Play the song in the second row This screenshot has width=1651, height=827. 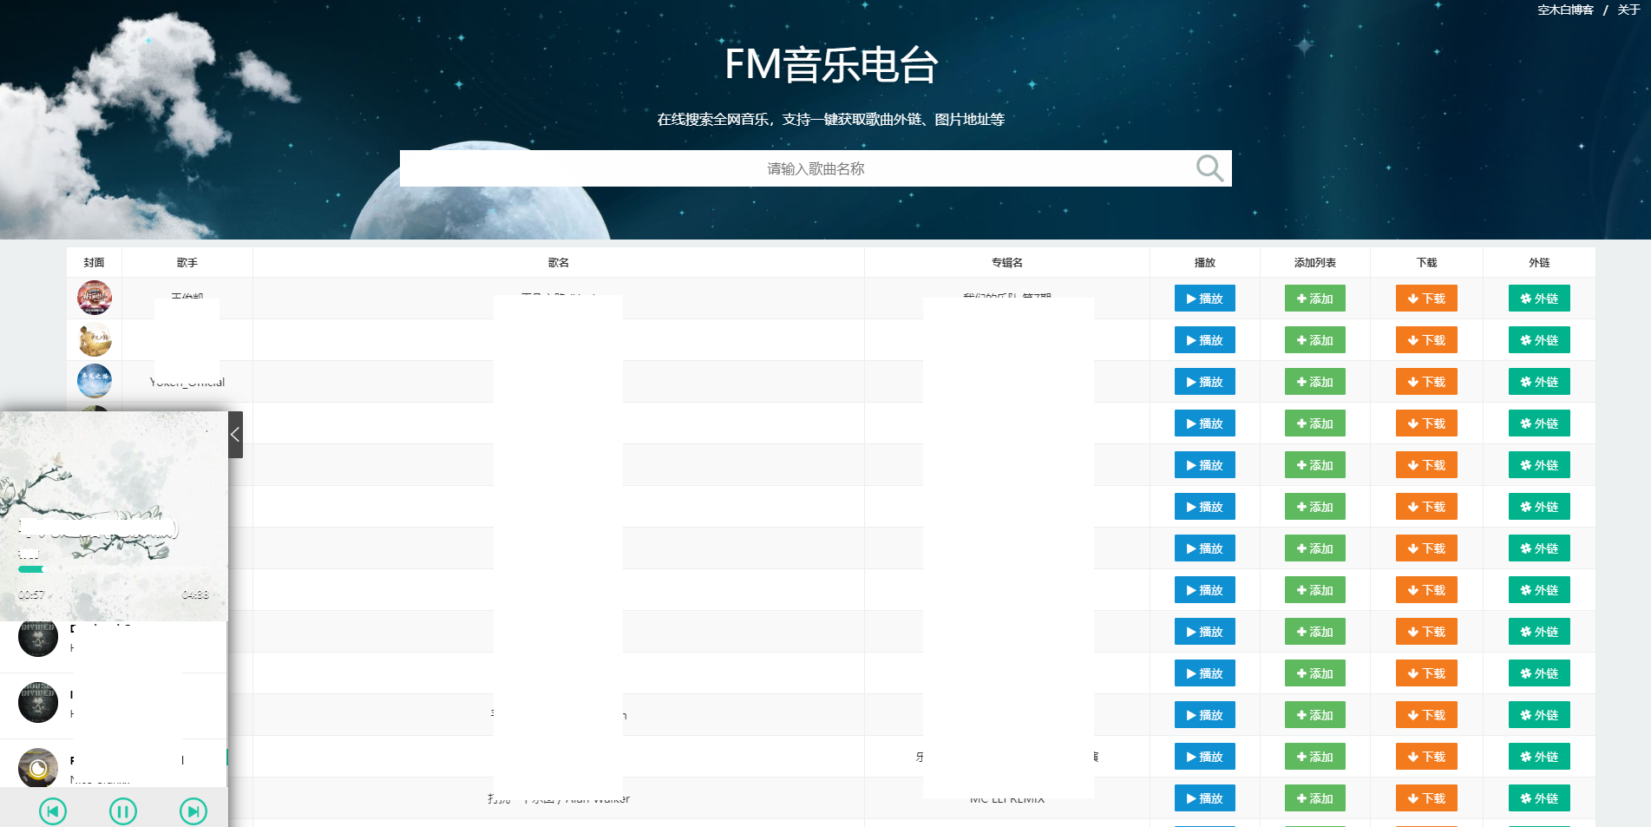coord(1204,339)
